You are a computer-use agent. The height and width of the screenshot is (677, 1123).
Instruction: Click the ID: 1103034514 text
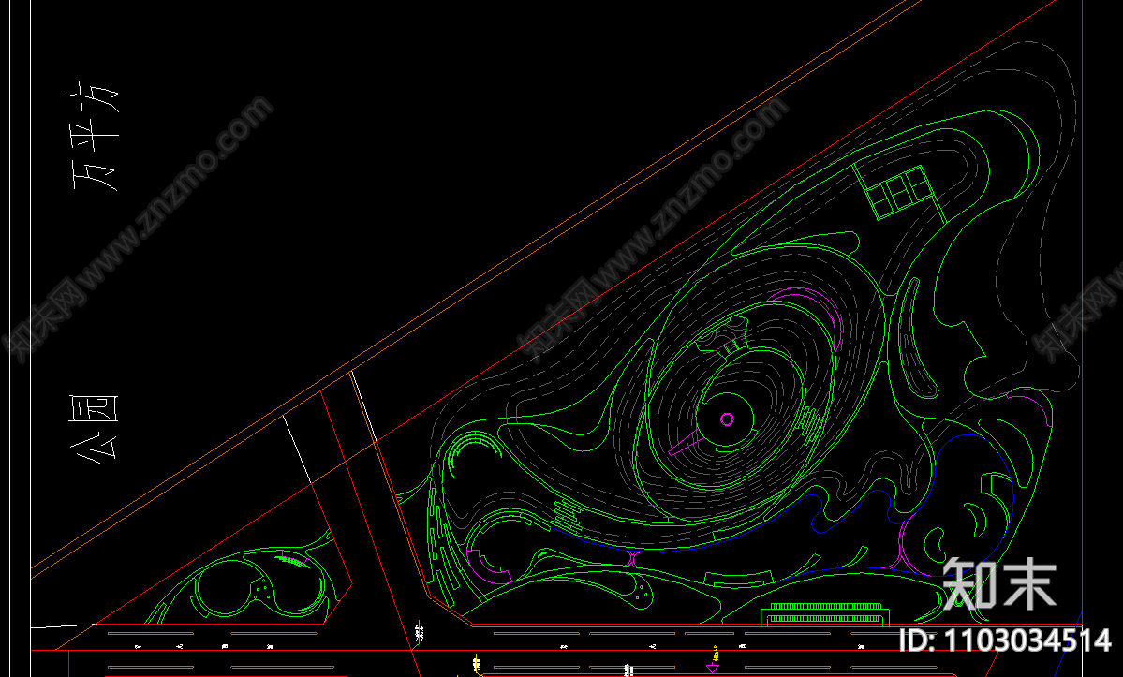(1004, 641)
